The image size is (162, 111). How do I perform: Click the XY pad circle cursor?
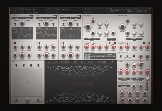point(27,82)
